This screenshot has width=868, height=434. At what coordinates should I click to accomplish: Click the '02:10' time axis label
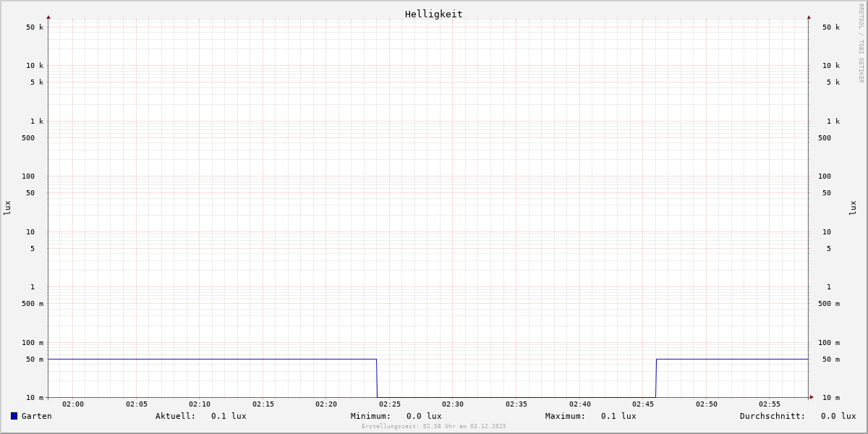coord(200,404)
